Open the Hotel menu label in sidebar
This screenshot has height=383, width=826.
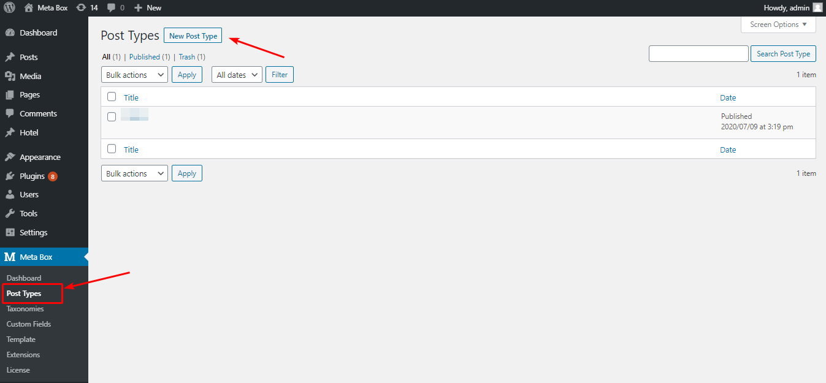click(29, 132)
